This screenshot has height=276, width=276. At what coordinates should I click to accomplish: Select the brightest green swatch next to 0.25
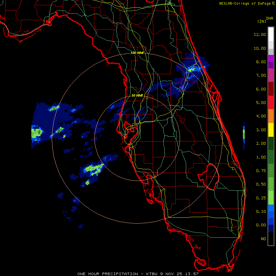tap(271, 198)
